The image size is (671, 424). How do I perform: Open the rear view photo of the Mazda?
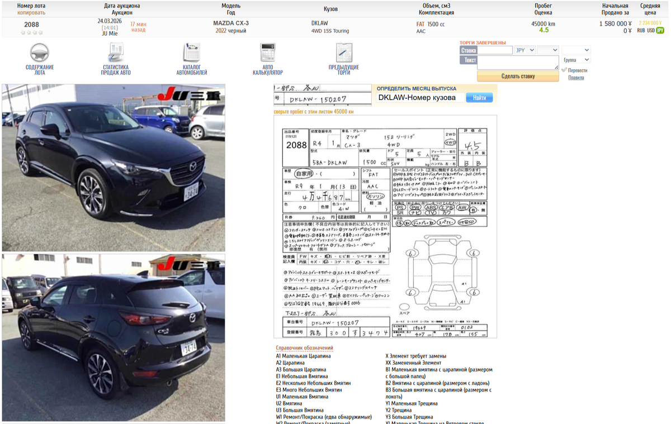(x=114, y=338)
